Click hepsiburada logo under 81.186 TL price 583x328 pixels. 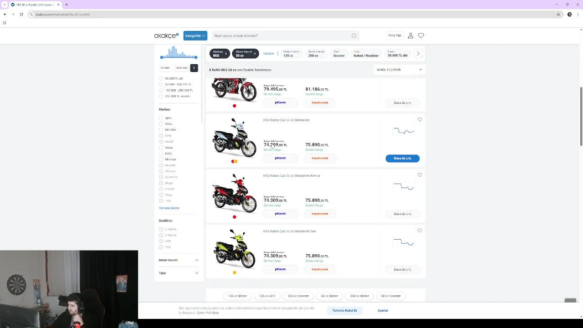coord(320,102)
